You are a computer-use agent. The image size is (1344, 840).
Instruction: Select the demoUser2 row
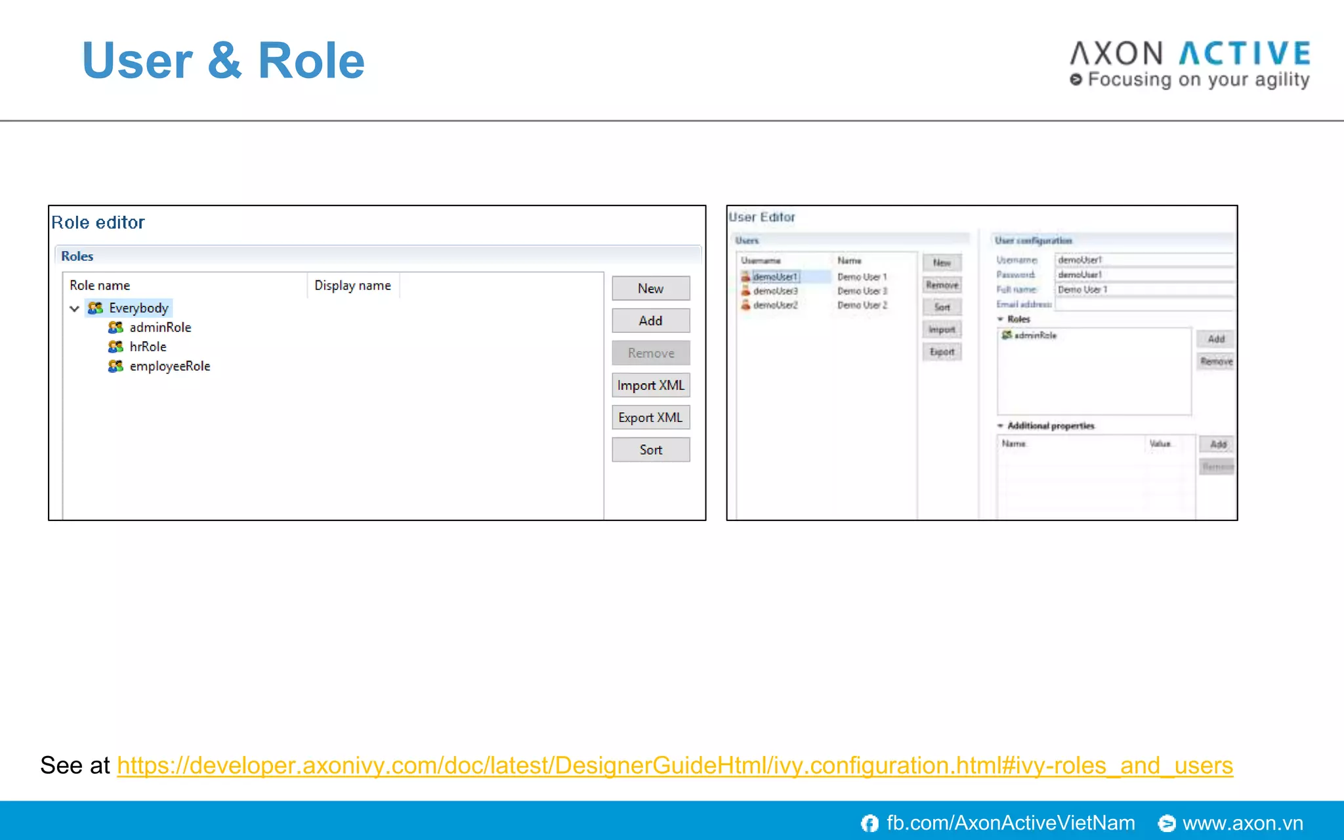827,305
